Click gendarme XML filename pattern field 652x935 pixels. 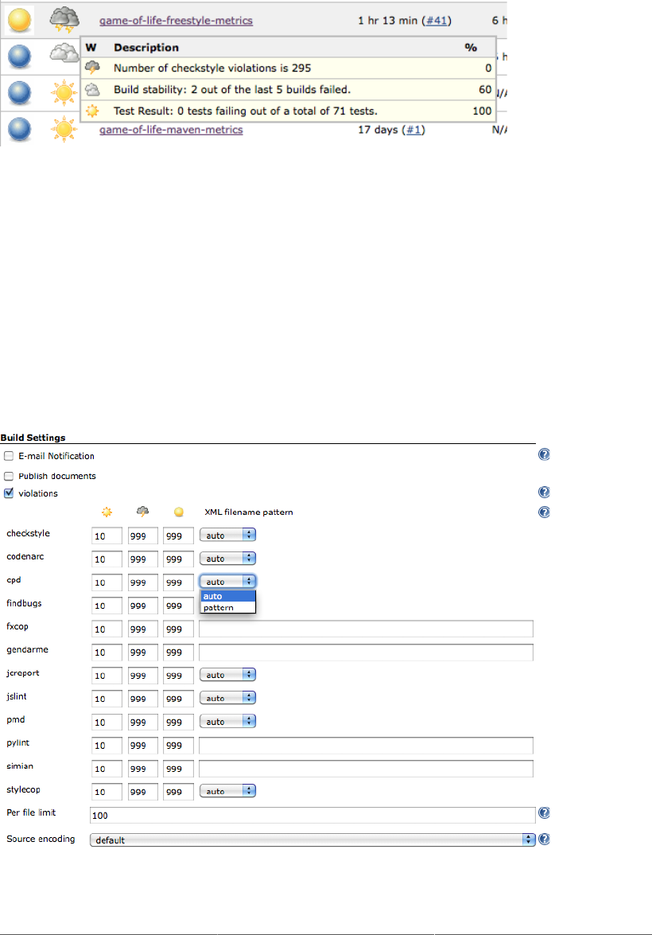click(x=366, y=652)
